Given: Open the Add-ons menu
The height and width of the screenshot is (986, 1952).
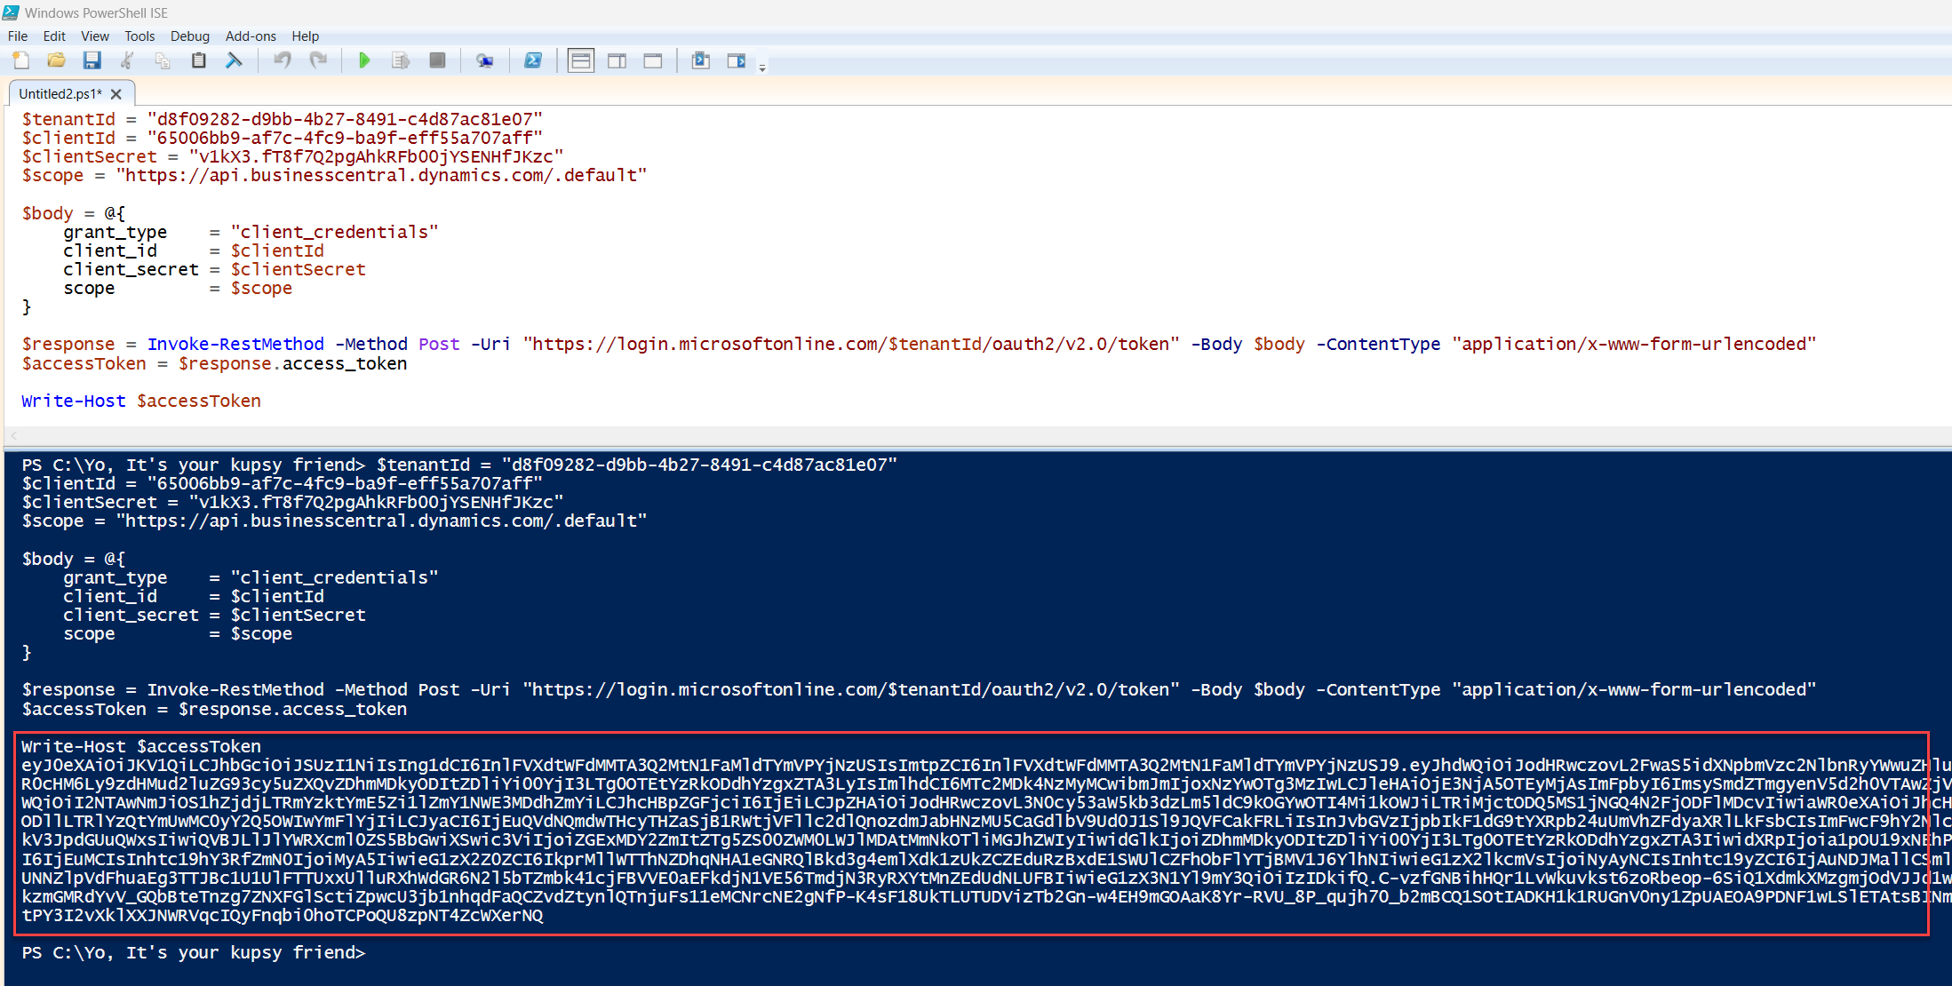Looking at the screenshot, I should [251, 36].
